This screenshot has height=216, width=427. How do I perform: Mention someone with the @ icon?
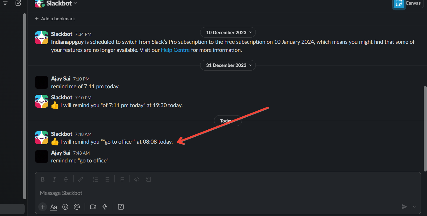coord(77,207)
